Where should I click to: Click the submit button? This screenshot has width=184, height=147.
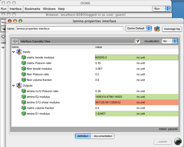(x=163, y=142)
